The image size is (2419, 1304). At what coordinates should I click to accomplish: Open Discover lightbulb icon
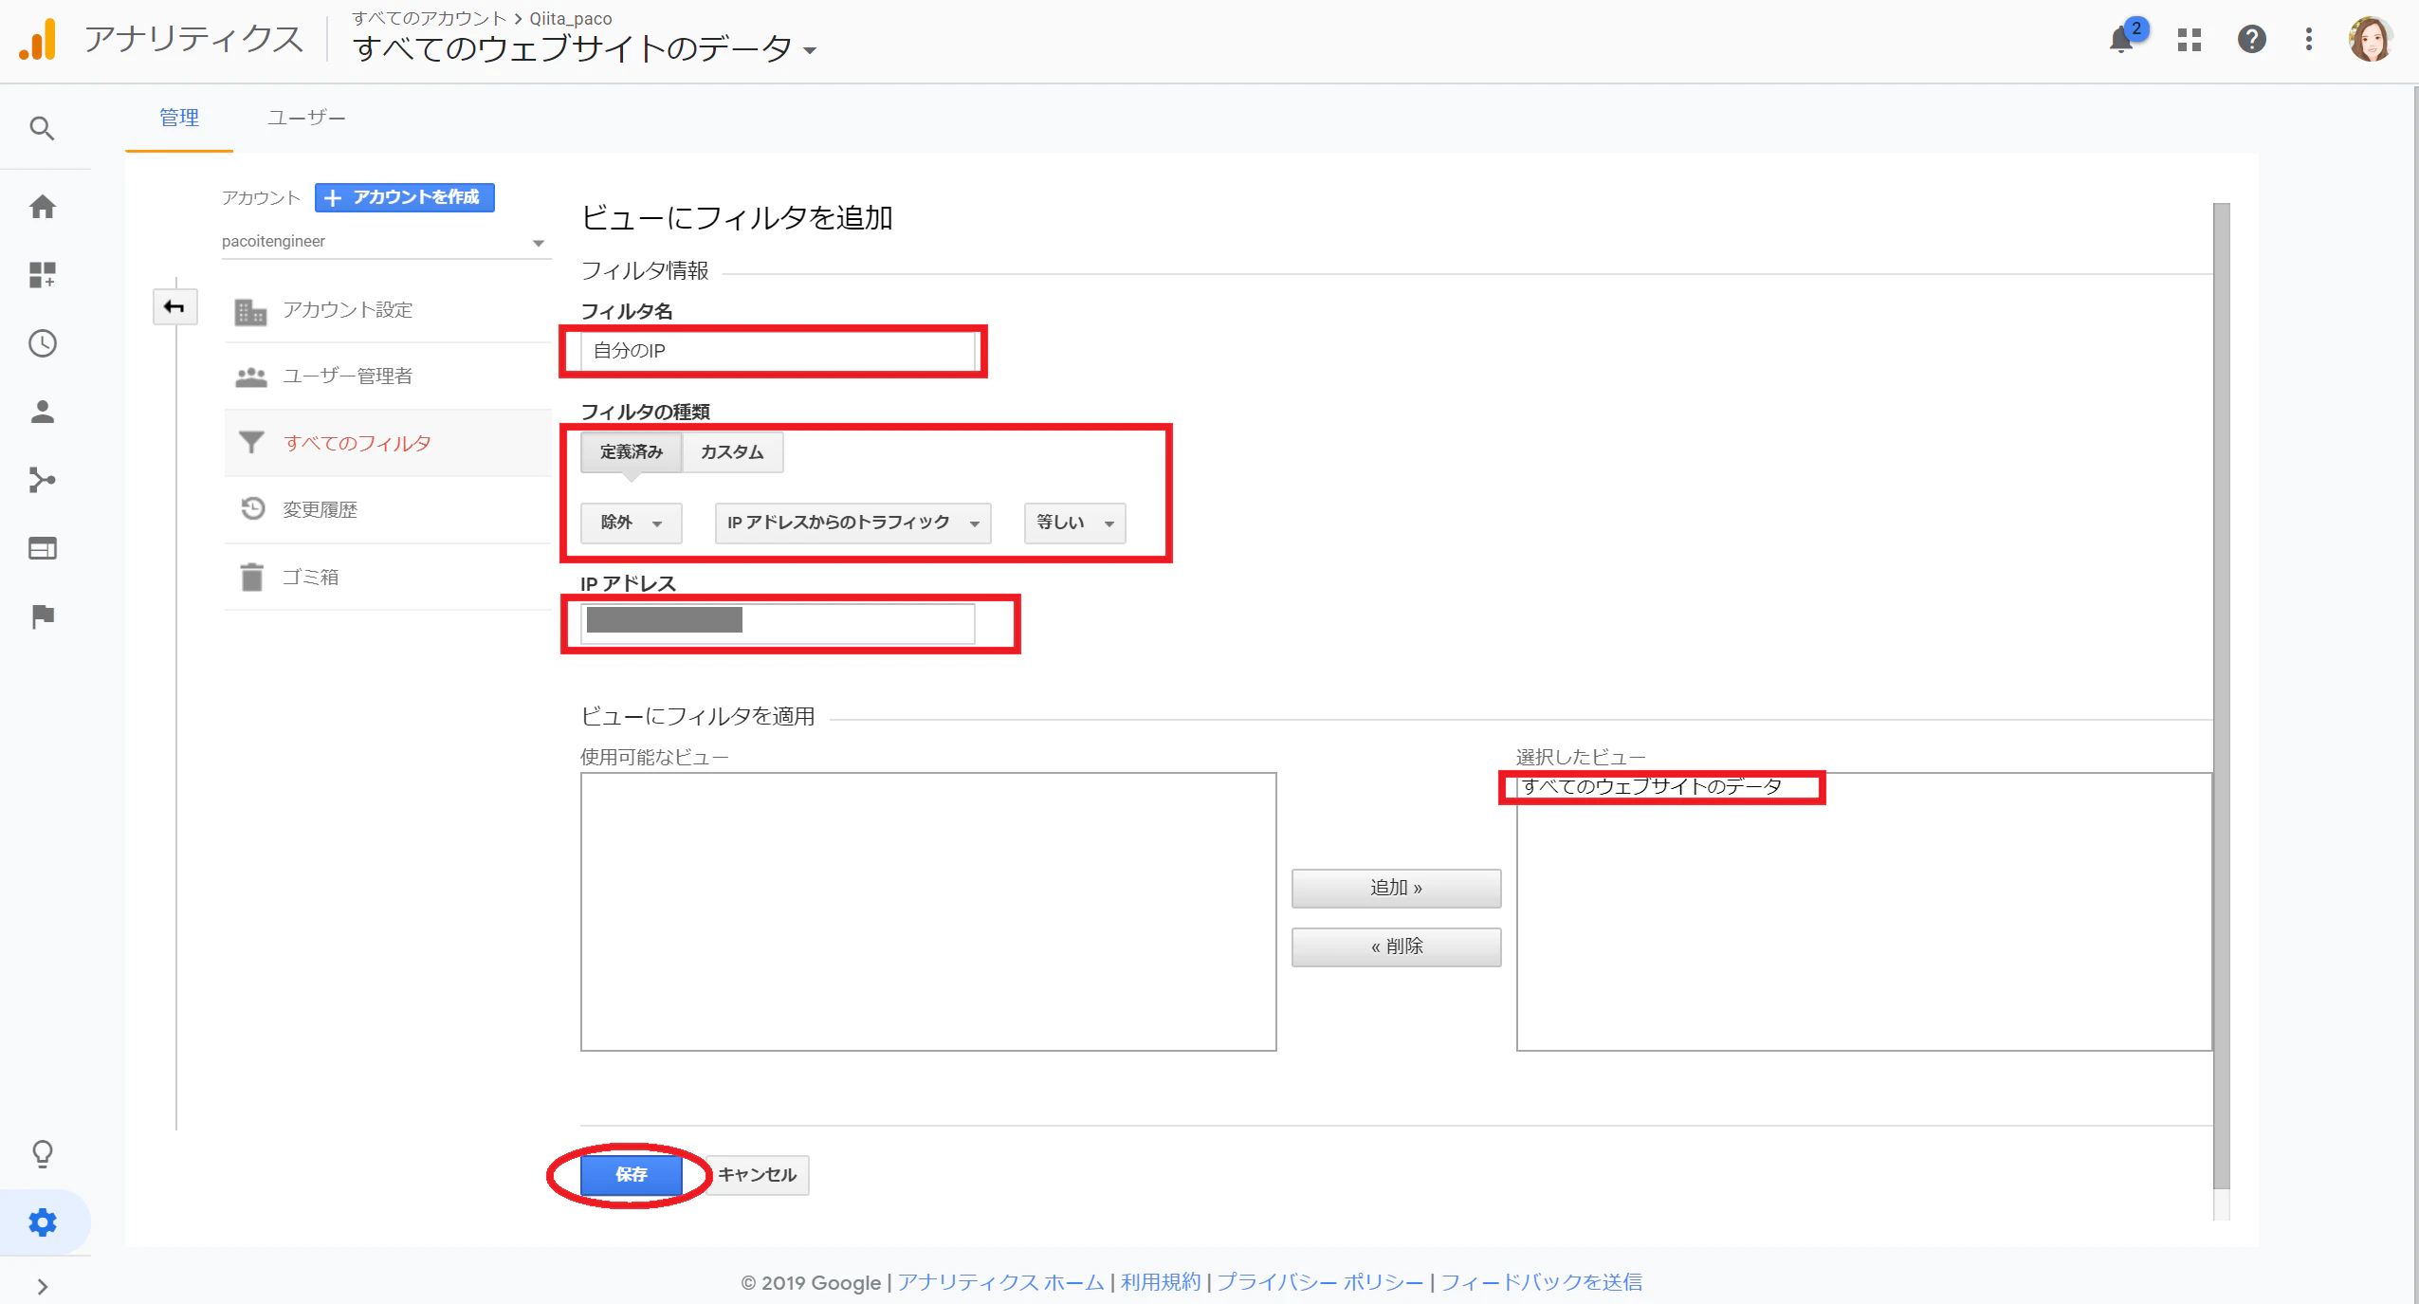[42, 1153]
